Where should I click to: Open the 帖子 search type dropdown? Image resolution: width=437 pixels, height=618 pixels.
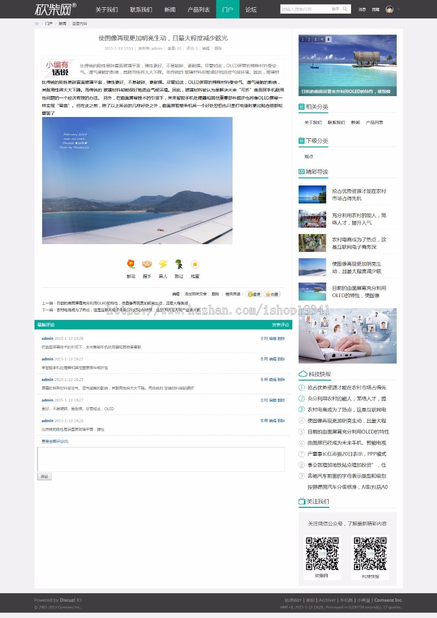tap(335, 8)
